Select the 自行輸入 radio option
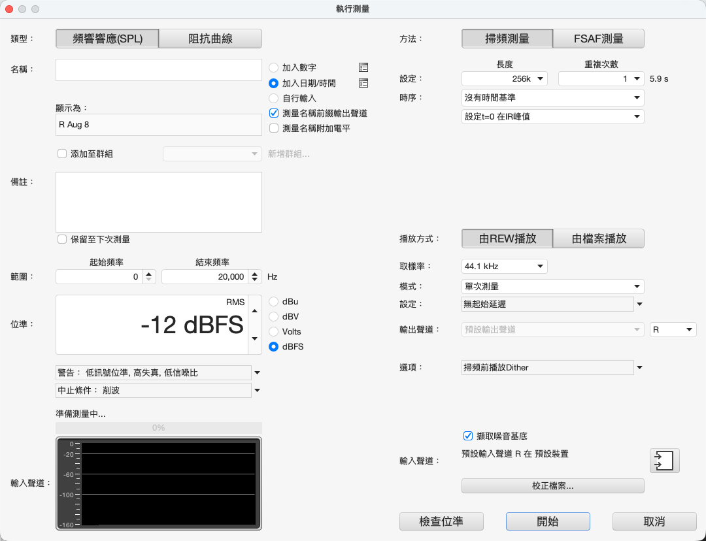 273,98
